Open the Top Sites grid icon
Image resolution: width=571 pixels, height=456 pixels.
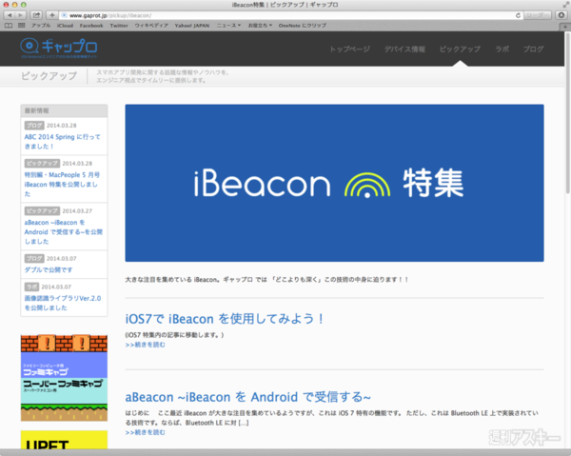pyautogui.click(x=22, y=26)
